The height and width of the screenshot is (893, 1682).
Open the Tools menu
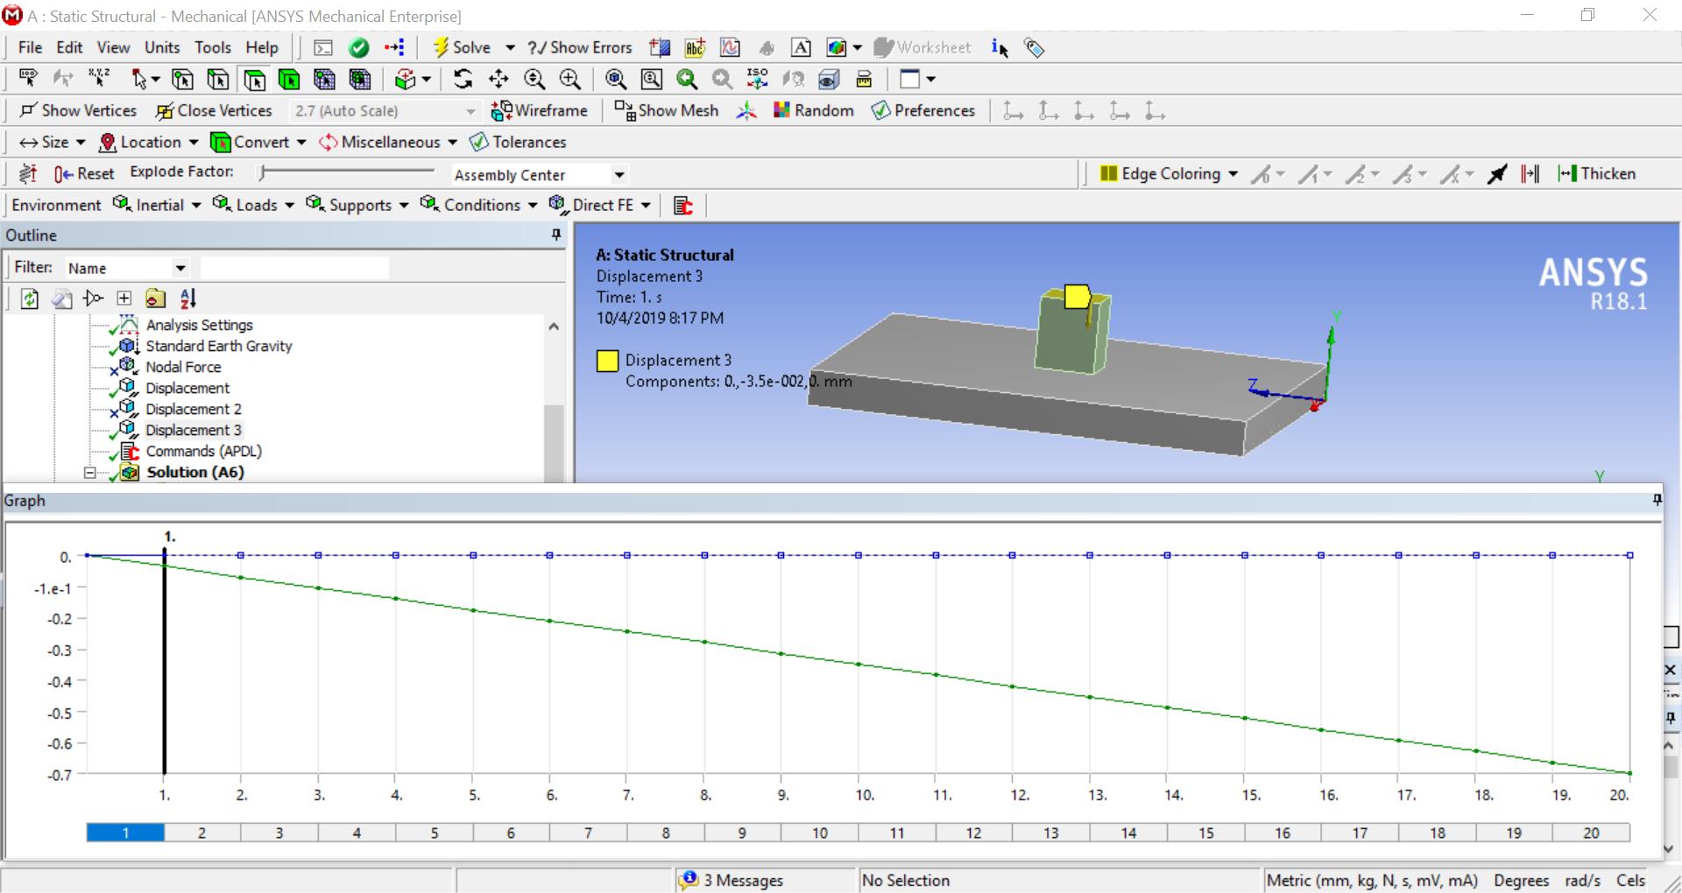213,47
